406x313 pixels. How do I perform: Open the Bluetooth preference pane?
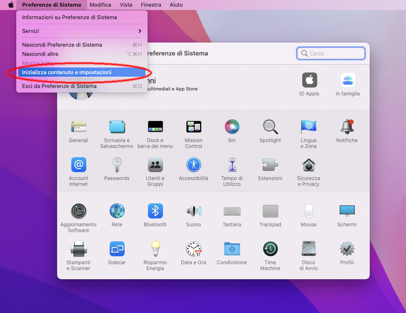(155, 211)
